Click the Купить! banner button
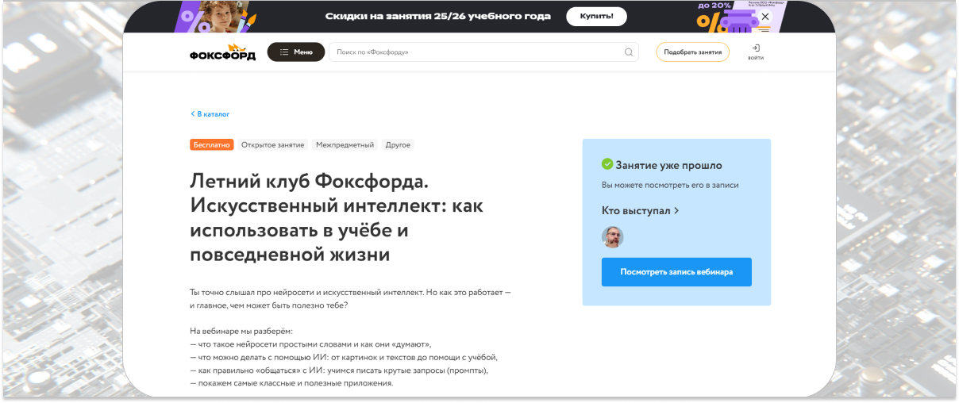 pos(596,17)
